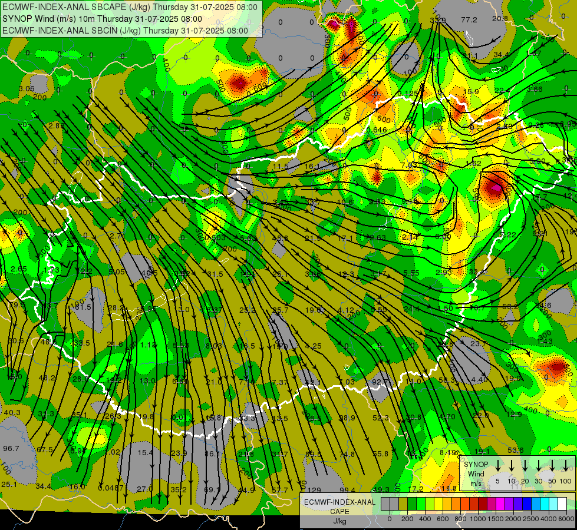Click the 100 m/s wind arrow in legend
The image size is (577, 530).
point(566,466)
